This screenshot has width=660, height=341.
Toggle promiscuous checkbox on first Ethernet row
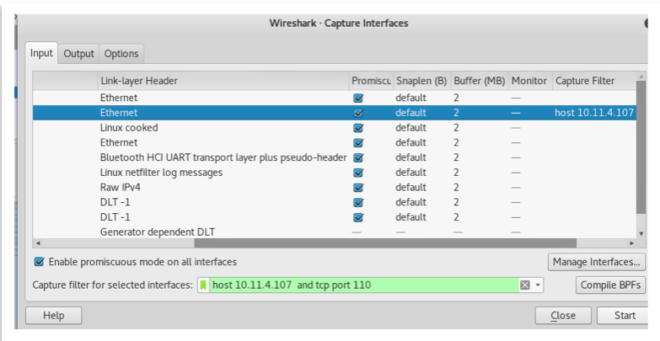click(358, 98)
